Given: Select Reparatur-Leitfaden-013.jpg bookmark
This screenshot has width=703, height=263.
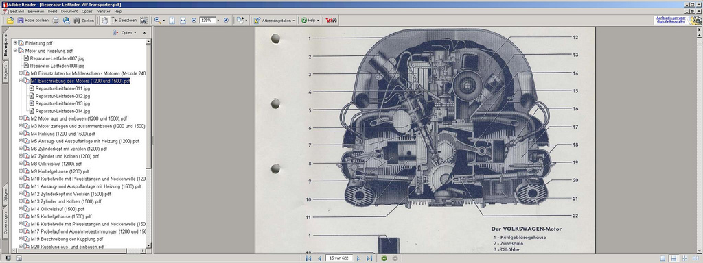Looking at the screenshot, I should coord(62,103).
